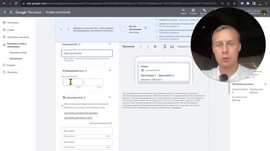The width and height of the screenshot is (270, 151).
Task: Click the Конечный URL input field
Action: point(87,53)
